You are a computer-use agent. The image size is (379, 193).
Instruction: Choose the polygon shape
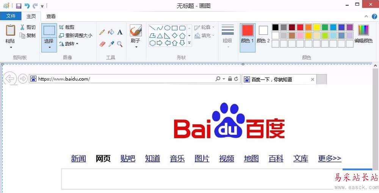tap(152, 36)
